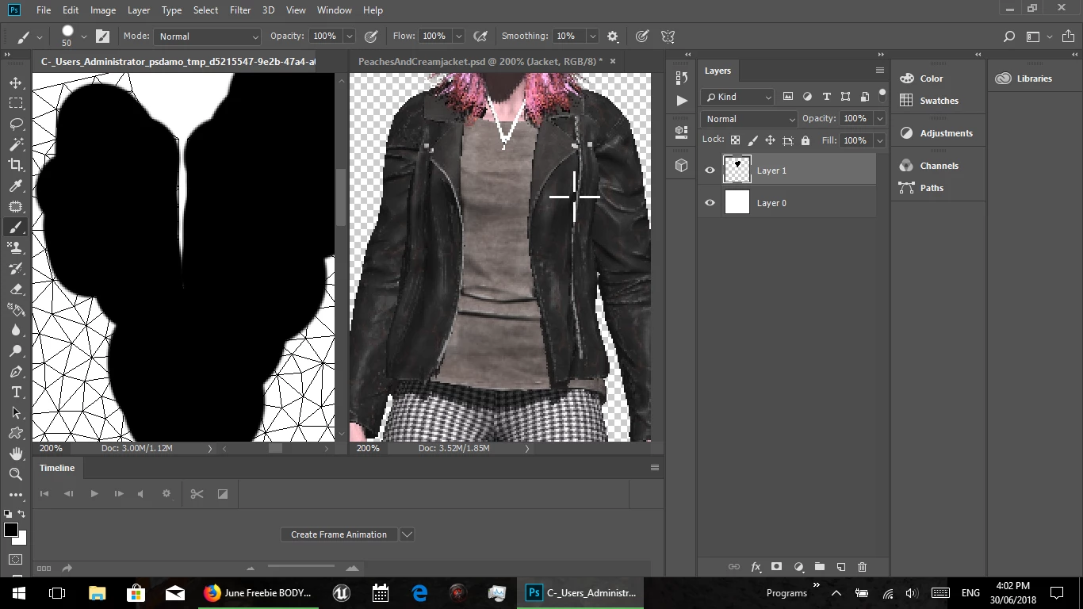Switch to PeachesAndCreamjacket.psd document tab
The image size is (1083, 609).
(x=479, y=61)
